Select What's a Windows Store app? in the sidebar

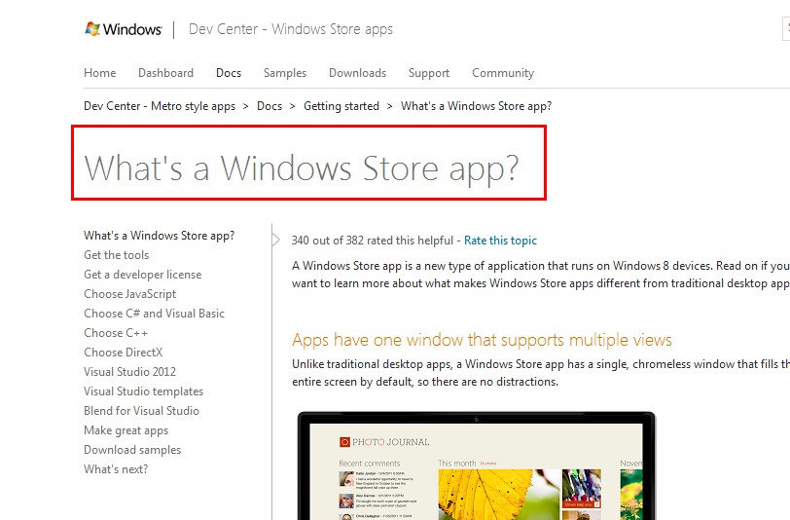(160, 236)
